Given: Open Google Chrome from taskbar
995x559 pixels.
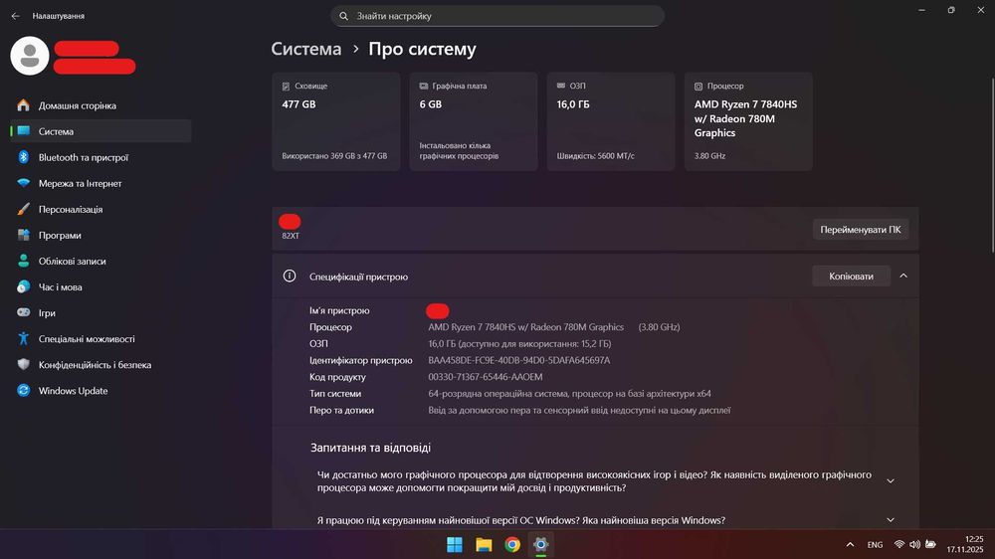Looking at the screenshot, I should pos(512,544).
